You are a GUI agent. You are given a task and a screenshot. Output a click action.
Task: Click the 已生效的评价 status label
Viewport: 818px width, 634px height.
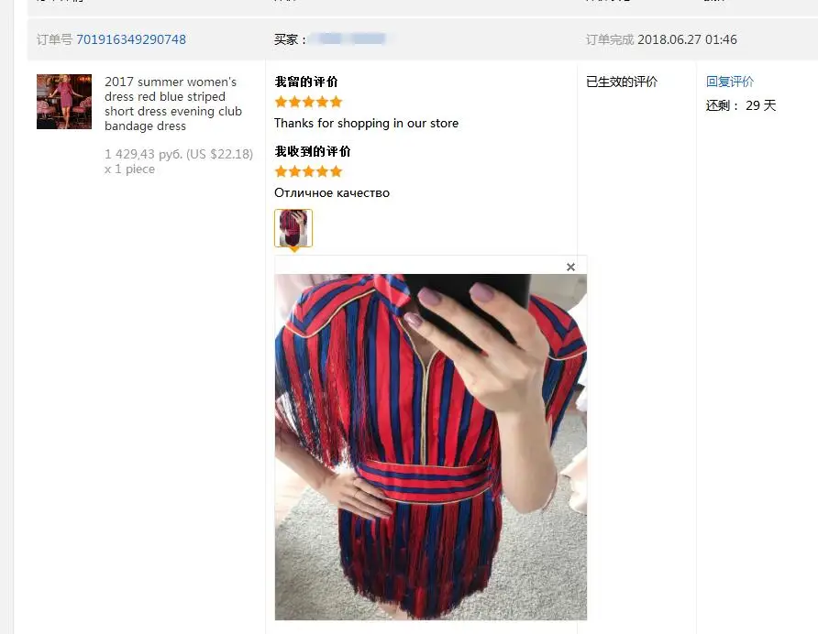[622, 82]
